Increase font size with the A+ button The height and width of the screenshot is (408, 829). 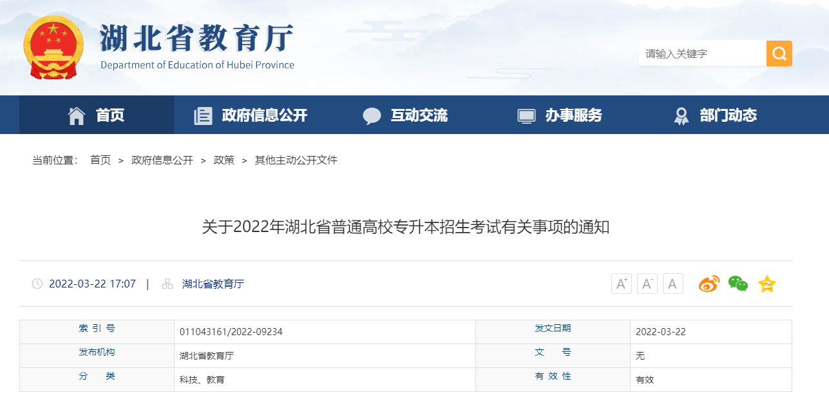click(622, 284)
